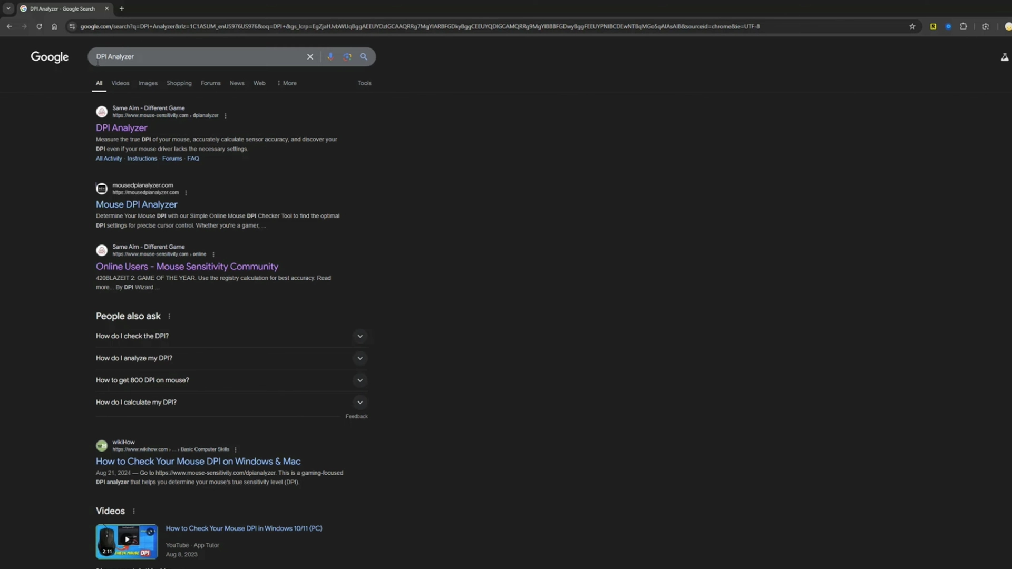Click the Feedback link

(356, 417)
